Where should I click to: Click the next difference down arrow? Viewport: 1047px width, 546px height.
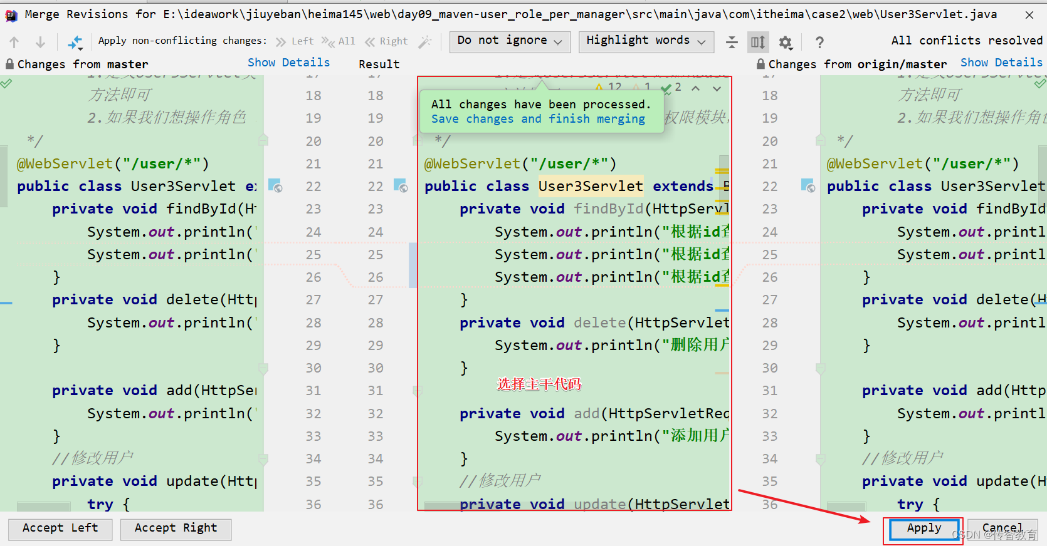pos(40,42)
